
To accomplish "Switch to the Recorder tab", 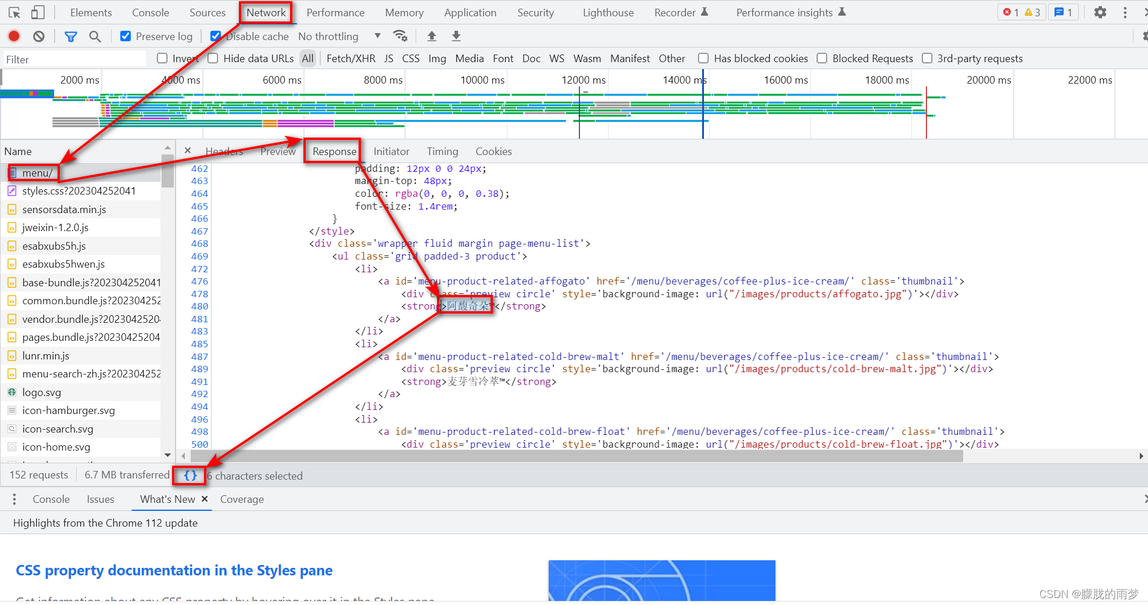I will [x=681, y=12].
